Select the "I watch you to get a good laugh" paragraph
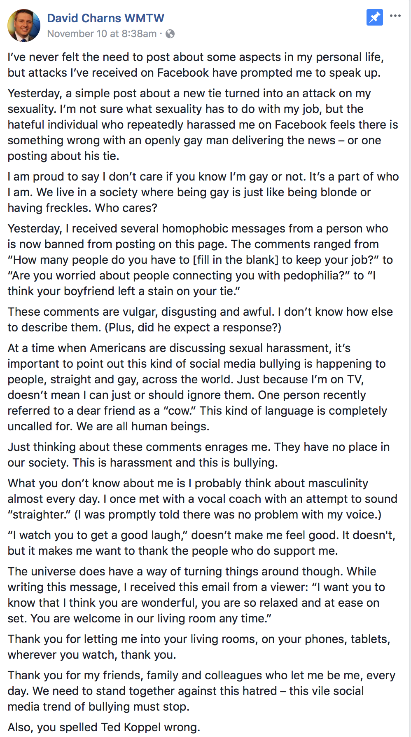This screenshot has height=737, width=411. (201, 543)
